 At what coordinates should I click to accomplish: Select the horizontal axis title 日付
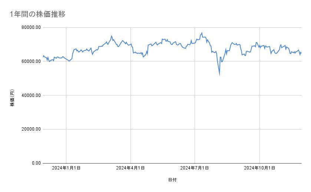(172, 180)
